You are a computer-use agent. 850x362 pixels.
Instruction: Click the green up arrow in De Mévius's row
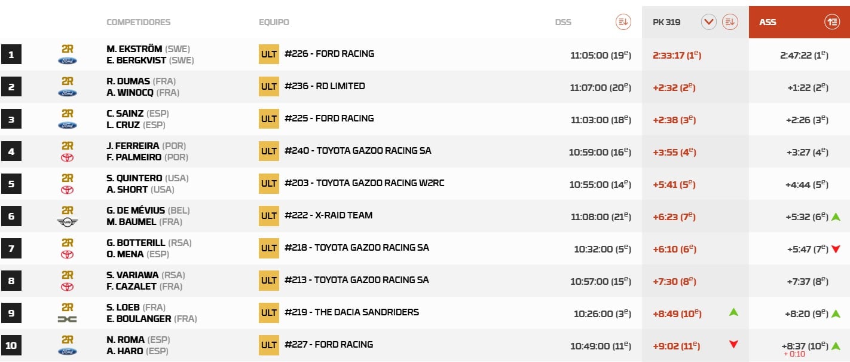[836, 217]
